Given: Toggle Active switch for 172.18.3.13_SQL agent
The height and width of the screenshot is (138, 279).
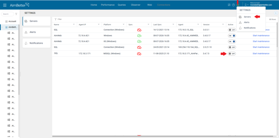Looking at the screenshot, I should (x=232, y=30).
